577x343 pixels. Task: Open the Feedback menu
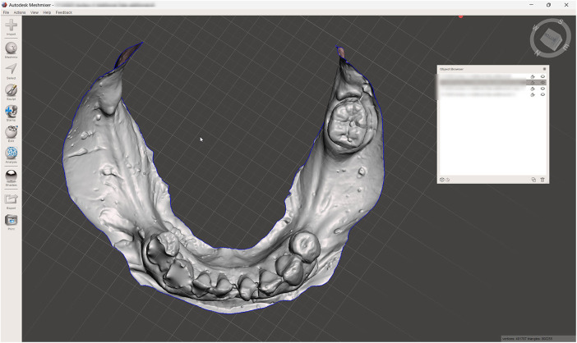click(63, 12)
